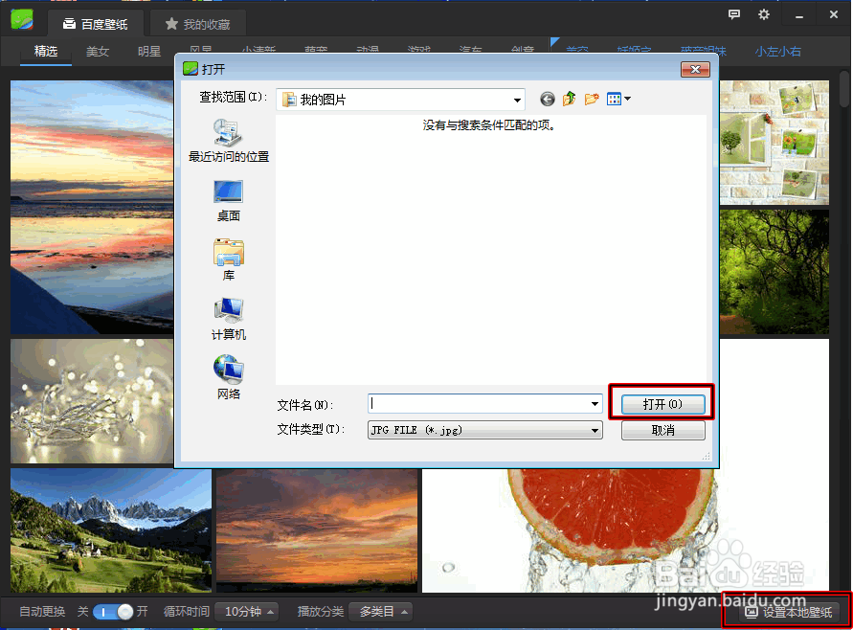This screenshot has width=853, height=630.
Task: Expand the 文件类型 JPG FILE dropdown
Action: [484, 430]
